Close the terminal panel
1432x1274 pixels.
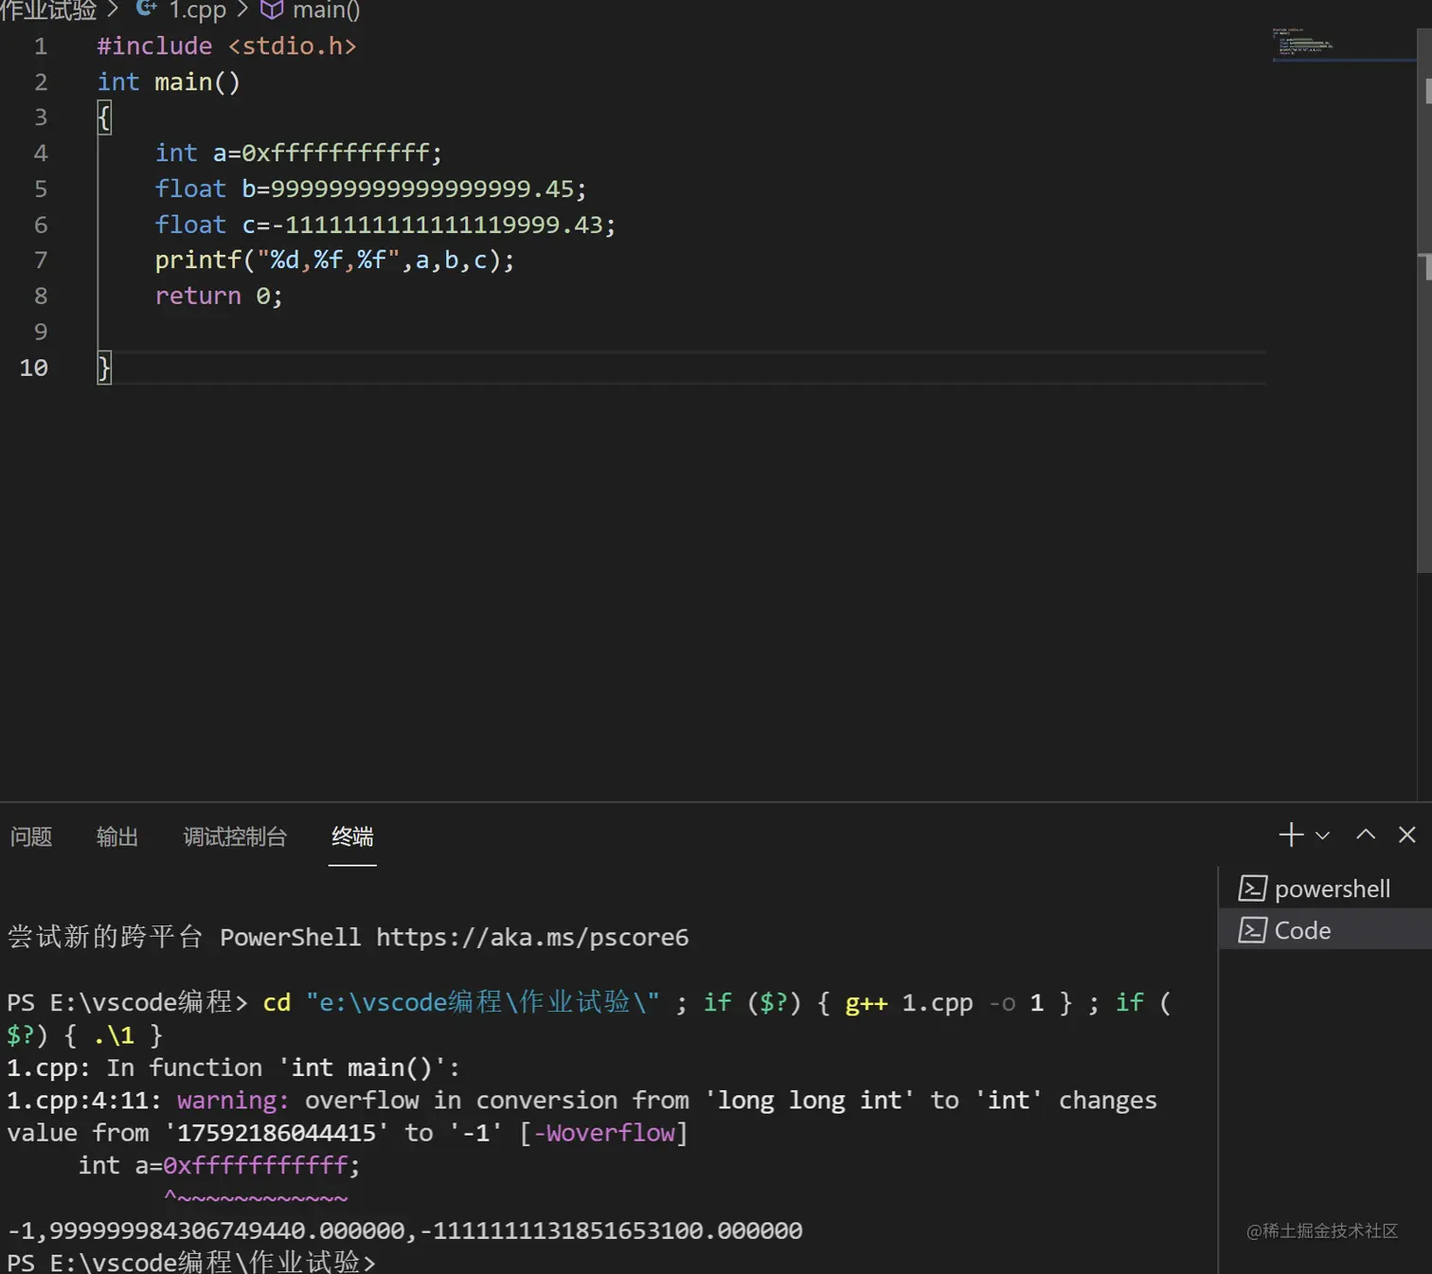point(1407,834)
